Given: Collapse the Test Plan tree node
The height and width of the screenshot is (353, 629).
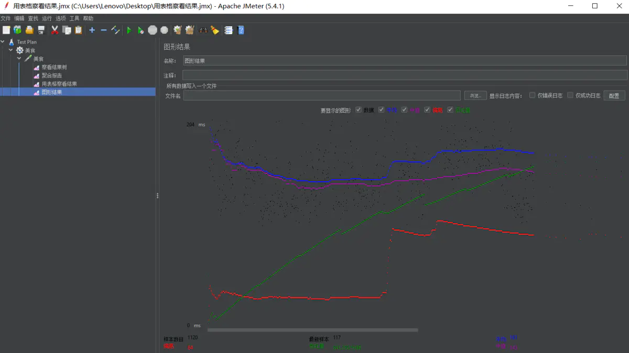Looking at the screenshot, I should click(3, 42).
